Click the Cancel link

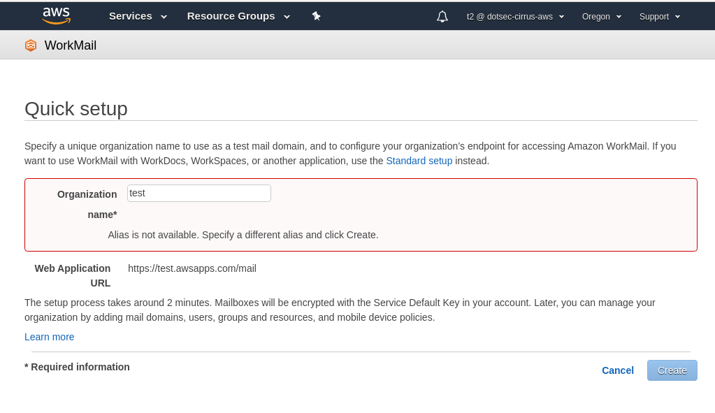click(x=617, y=370)
